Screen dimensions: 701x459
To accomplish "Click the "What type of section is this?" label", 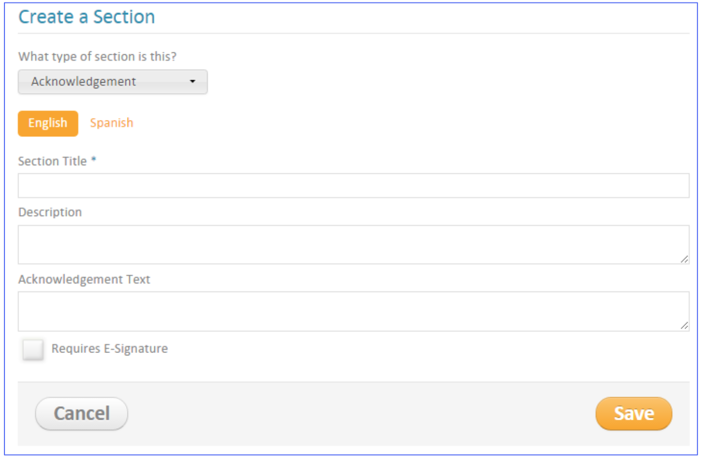I will pyautogui.click(x=97, y=56).
